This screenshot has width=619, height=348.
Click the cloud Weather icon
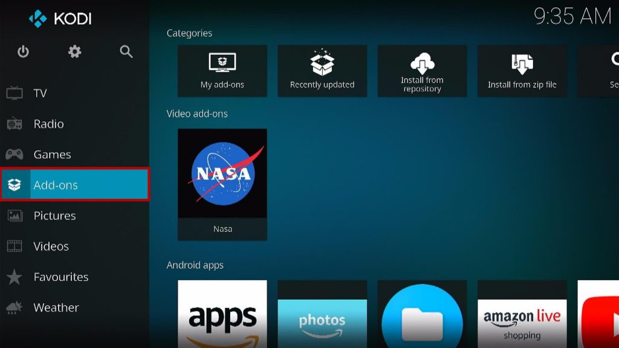[x=15, y=308]
